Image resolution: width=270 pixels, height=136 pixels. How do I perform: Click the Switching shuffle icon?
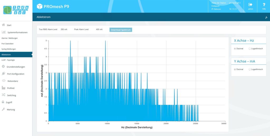(3, 95)
